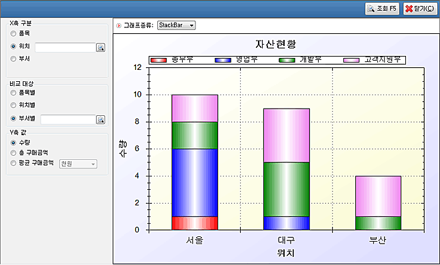Click the red arrow icon beside 그래프종류
This screenshot has width=440, height=265.
(x=119, y=26)
